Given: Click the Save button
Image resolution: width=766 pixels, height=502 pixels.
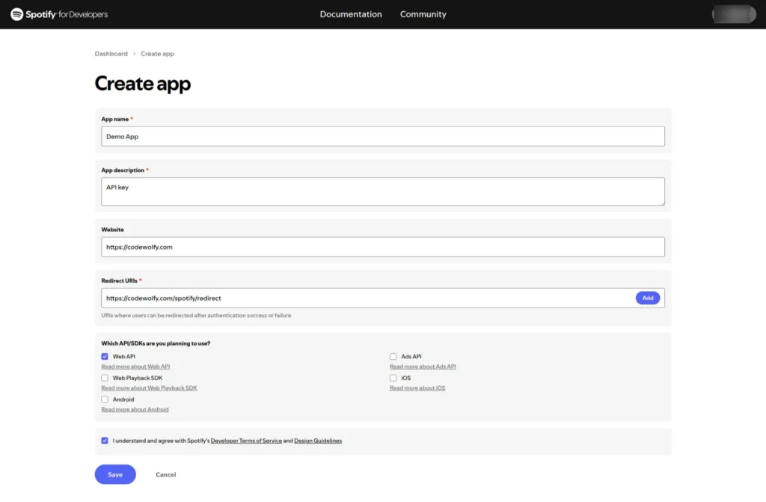Looking at the screenshot, I should tap(114, 474).
